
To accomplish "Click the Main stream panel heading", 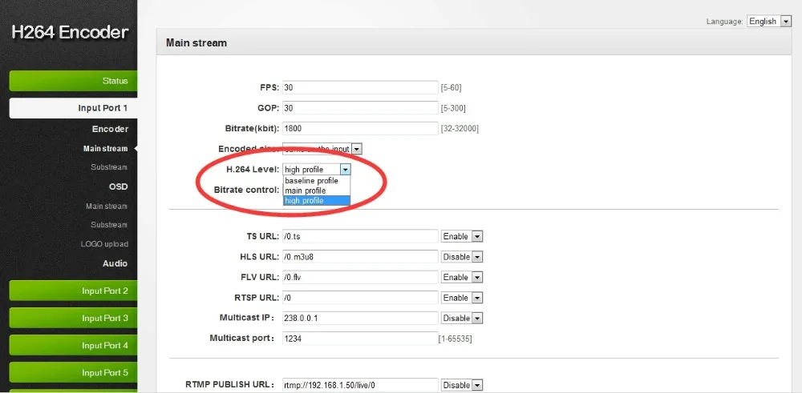I will pos(196,43).
